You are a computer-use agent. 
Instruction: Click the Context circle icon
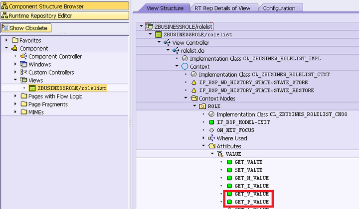[x=185, y=67]
